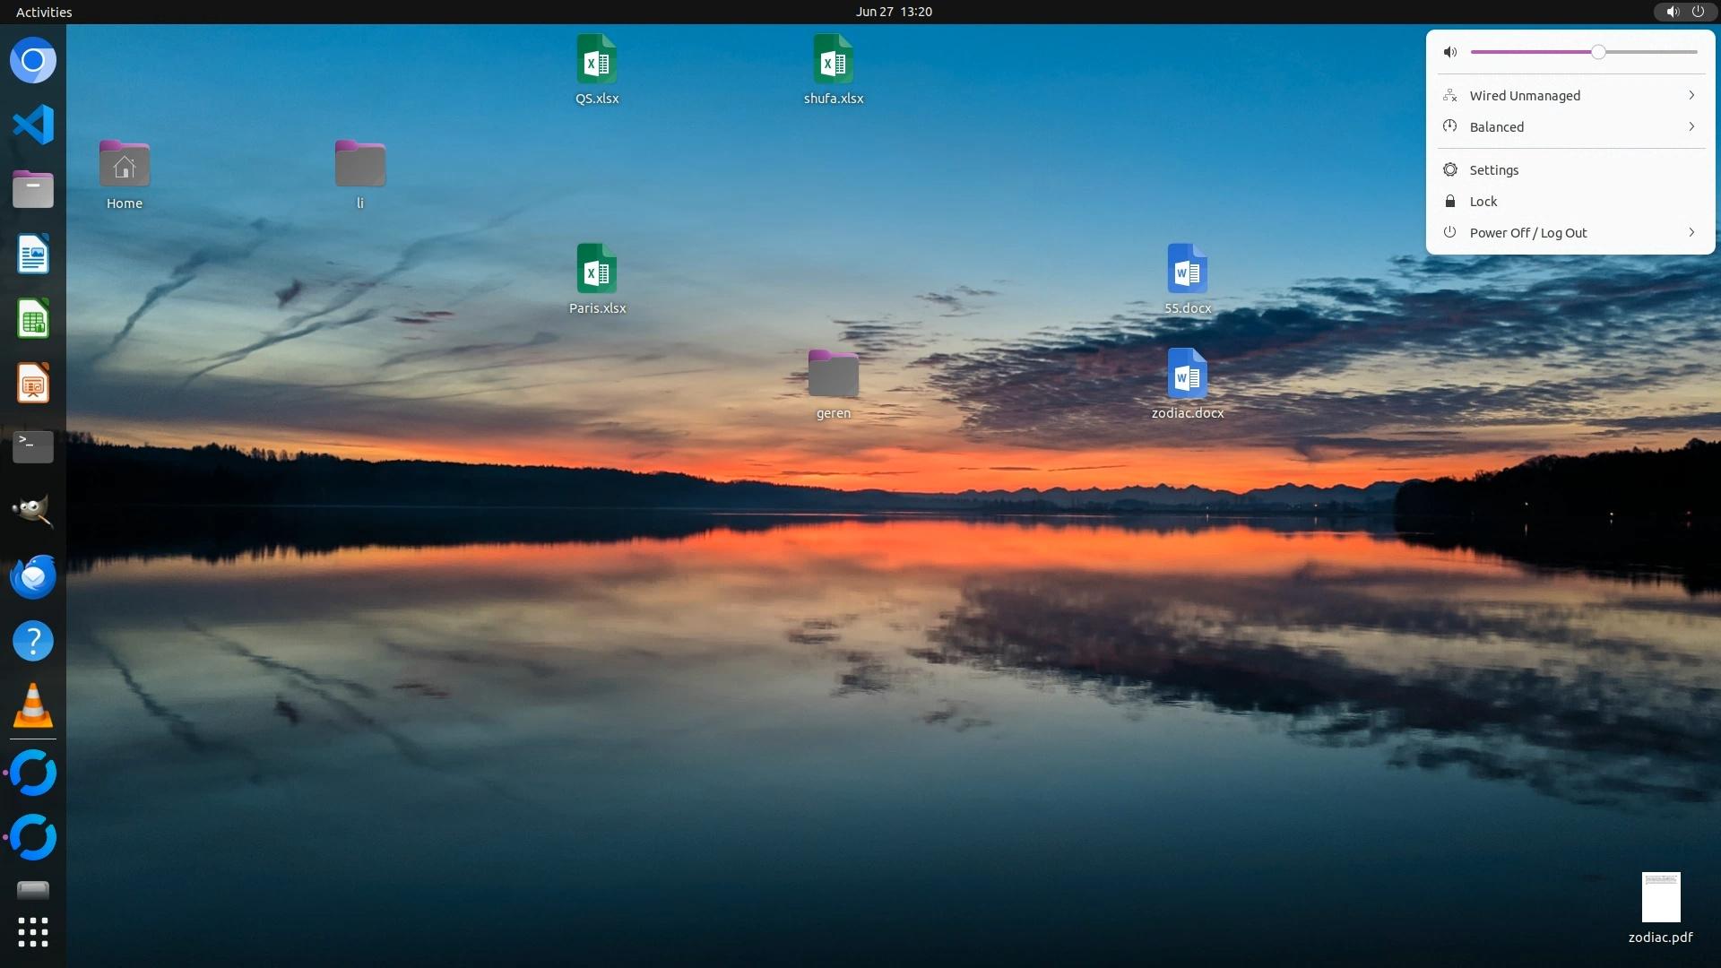The height and width of the screenshot is (968, 1721).
Task: Select Lock in system menu
Action: coord(1483,202)
